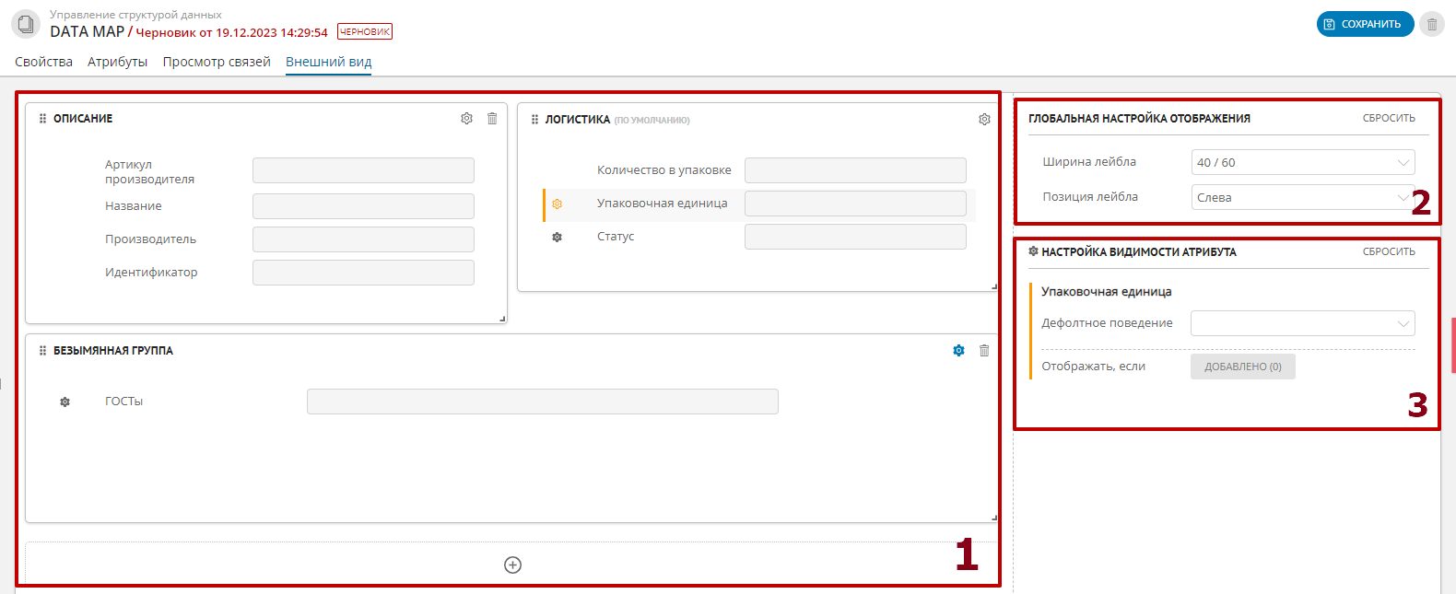
Task: Click trash icon next to Сохранить button
Action: point(1431,25)
